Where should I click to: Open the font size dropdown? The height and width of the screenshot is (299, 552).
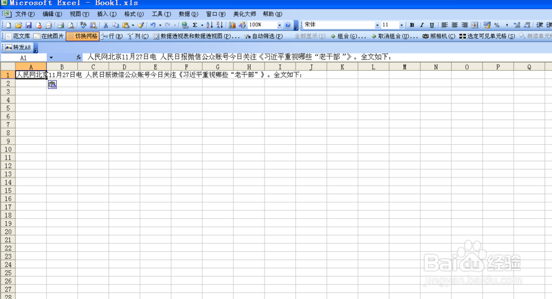401,25
